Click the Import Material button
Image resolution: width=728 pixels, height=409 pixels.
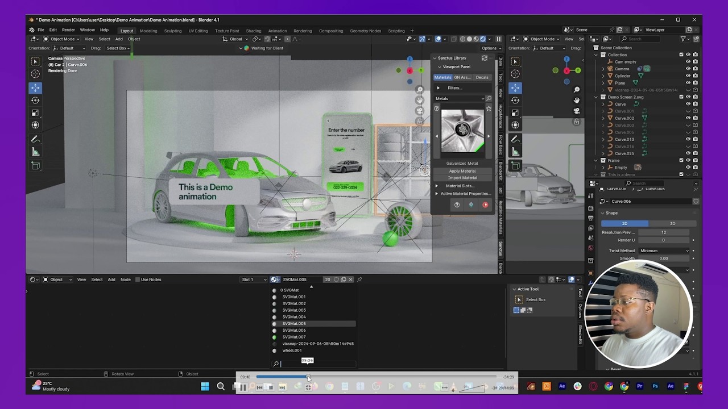[x=462, y=178]
